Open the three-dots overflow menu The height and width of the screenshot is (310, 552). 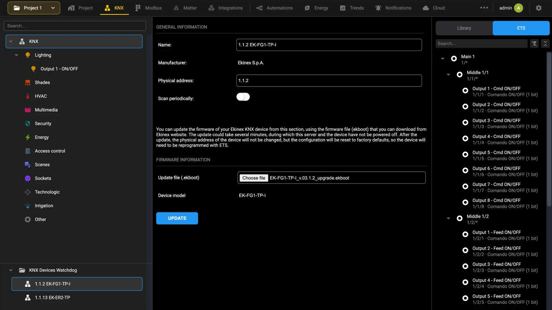[x=484, y=8]
